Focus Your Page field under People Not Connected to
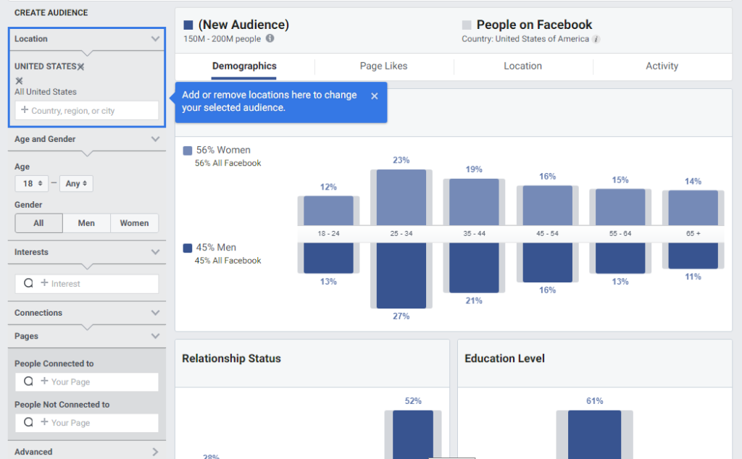Image resolution: width=742 pixels, height=459 pixels. pyautogui.click(x=87, y=423)
